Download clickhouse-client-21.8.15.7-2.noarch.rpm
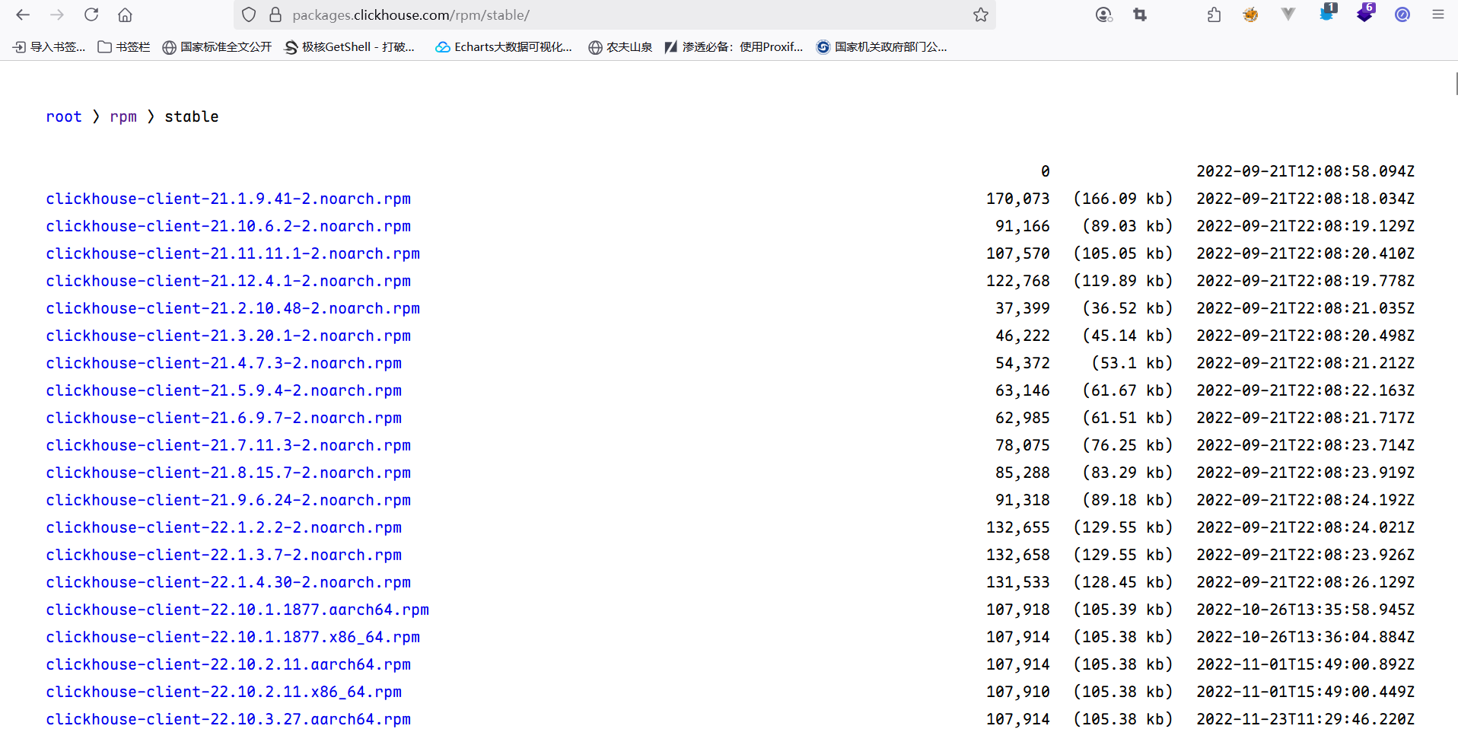This screenshot has width=1458, height=729. coord(228,473)
